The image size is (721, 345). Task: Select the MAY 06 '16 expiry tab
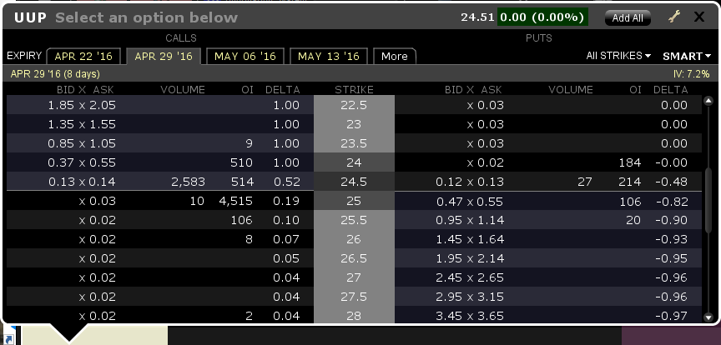coord(245,56)
